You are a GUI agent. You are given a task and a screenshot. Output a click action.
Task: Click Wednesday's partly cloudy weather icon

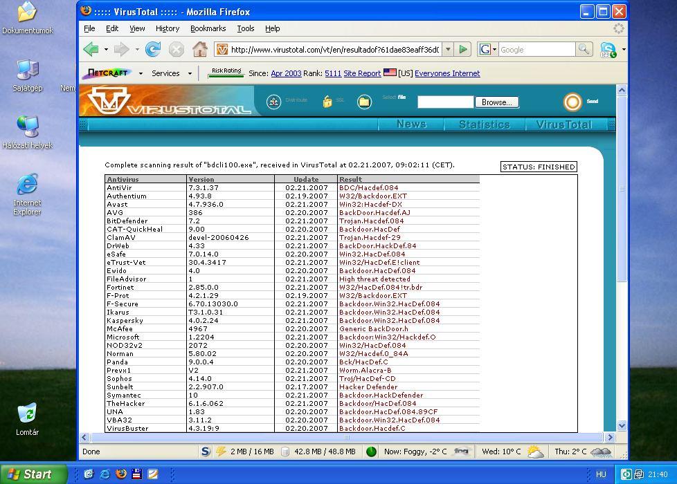click(x=536, y=452)
